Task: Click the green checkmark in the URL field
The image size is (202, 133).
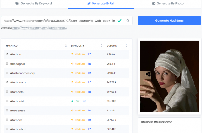Action: coord(119,21)
